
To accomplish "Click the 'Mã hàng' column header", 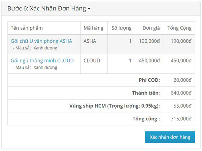I will click(93, 28).
